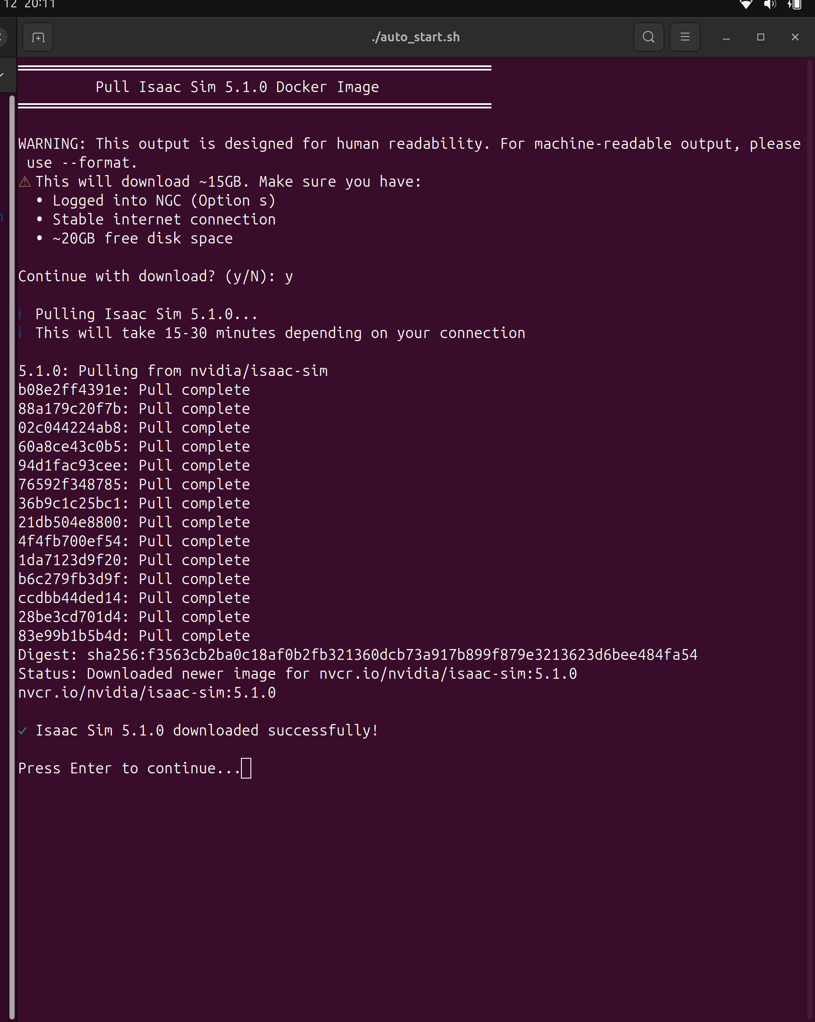Open the volume speaker indicator
The image size is (815, 1022).
[769, 5]
